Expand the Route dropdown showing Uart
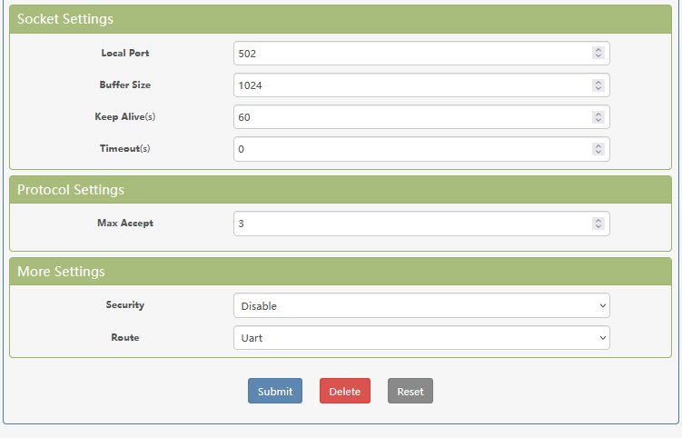682x438 pixels. (x=420, y=338)
